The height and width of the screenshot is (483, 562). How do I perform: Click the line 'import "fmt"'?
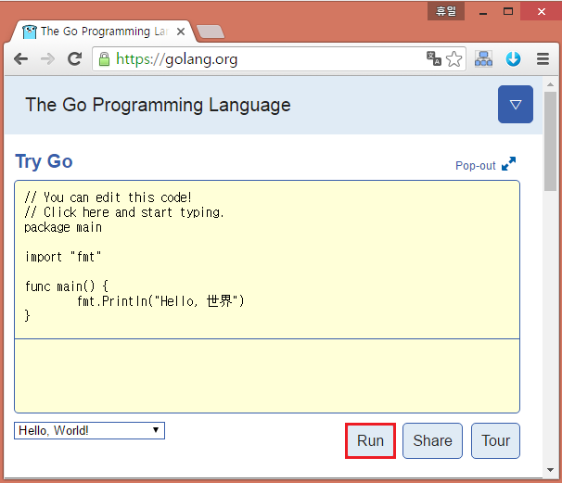(63, 257)
